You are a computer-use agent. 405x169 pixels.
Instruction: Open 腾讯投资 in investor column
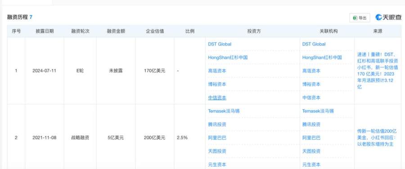[x=217, y=125]
